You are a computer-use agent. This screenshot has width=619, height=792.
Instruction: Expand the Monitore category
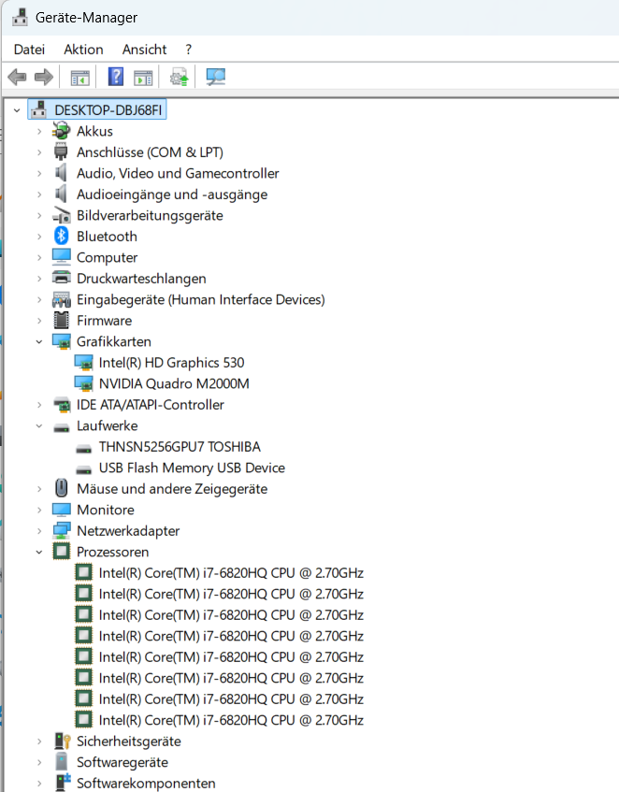pyautogui.click(x=39, y=511)
